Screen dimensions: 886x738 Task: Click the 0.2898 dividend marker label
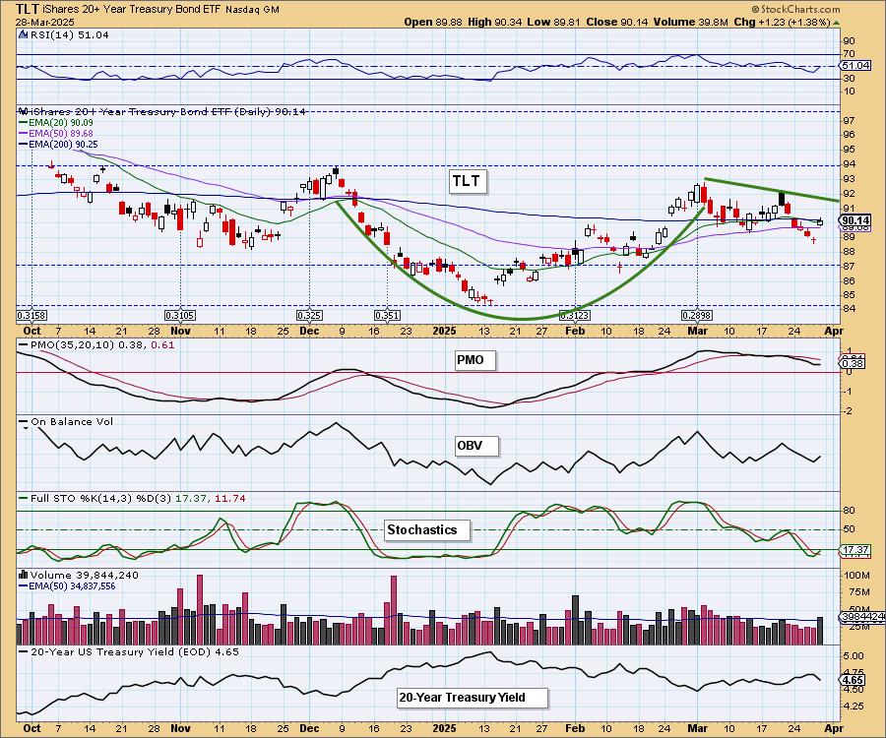[x=697, y=315]
